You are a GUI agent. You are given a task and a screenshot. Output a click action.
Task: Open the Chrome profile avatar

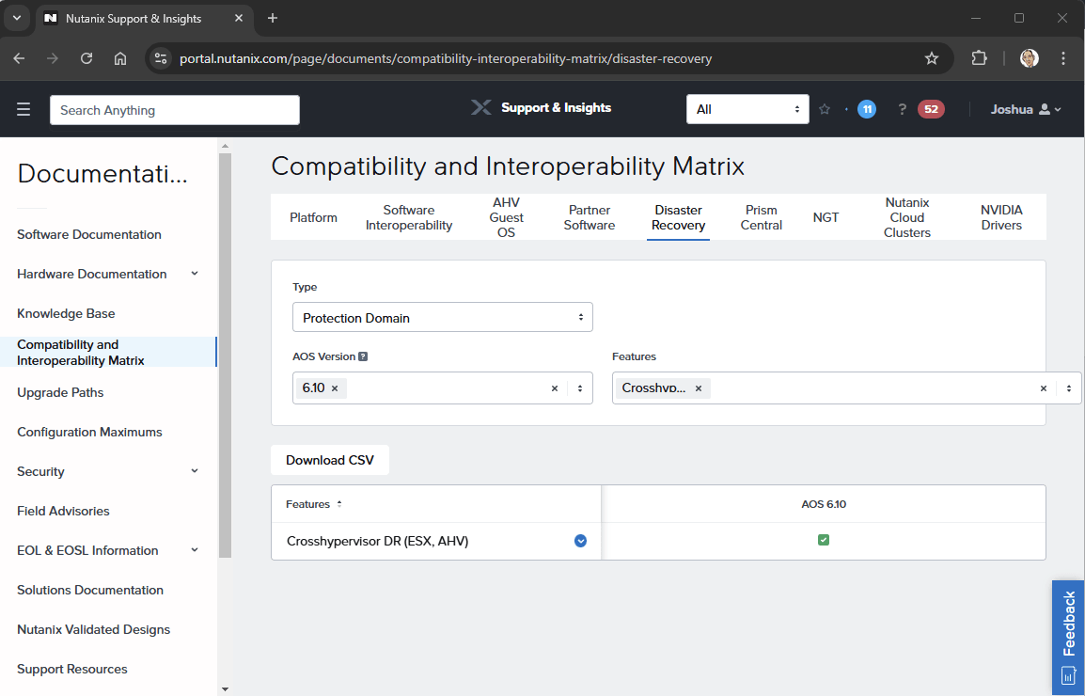[1029, 58]
